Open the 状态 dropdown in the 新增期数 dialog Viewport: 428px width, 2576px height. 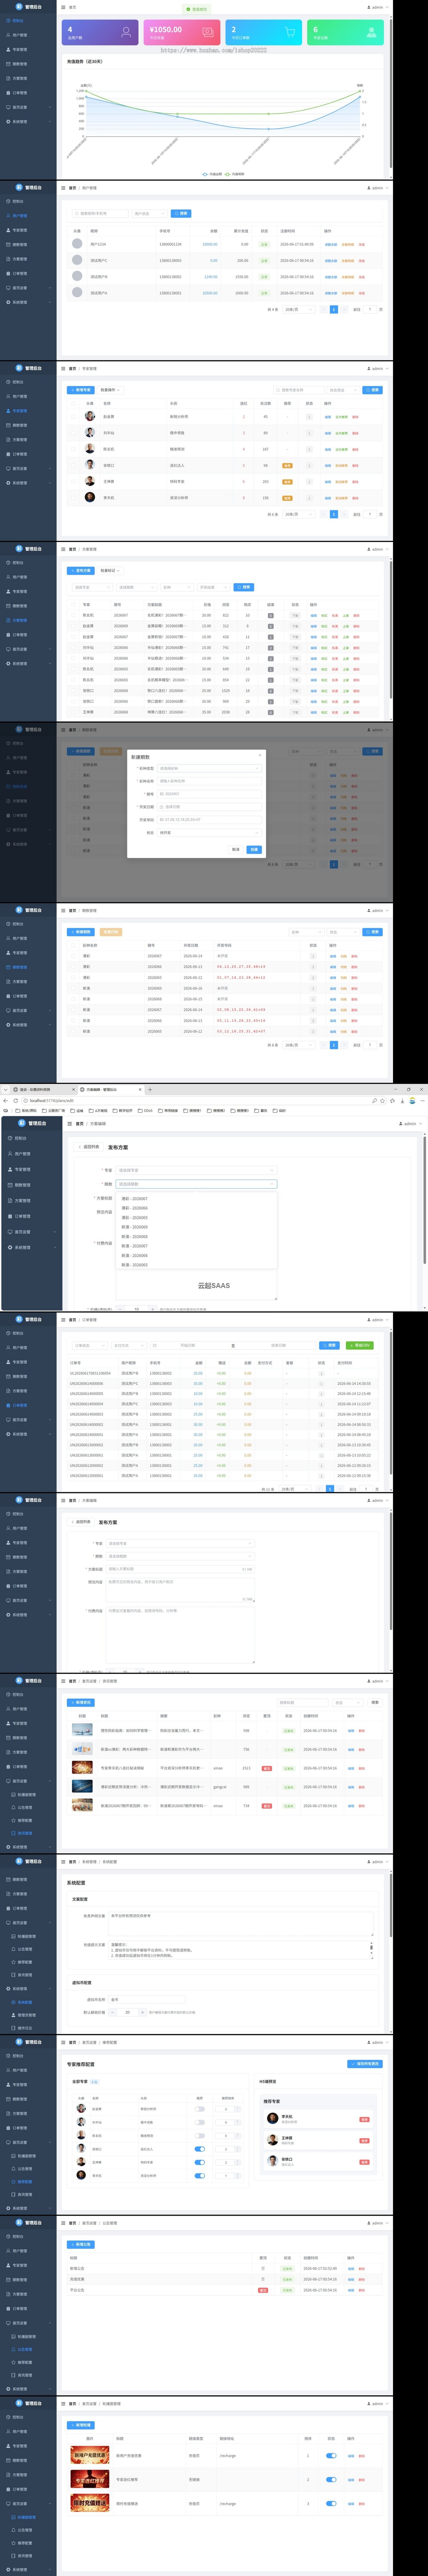[x=209, y=832]
